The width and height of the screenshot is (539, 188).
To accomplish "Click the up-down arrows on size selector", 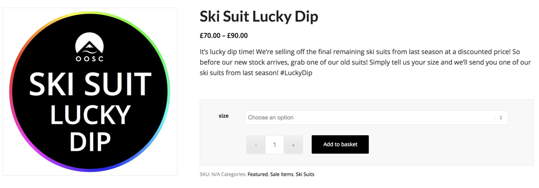I will click(501, 117).
